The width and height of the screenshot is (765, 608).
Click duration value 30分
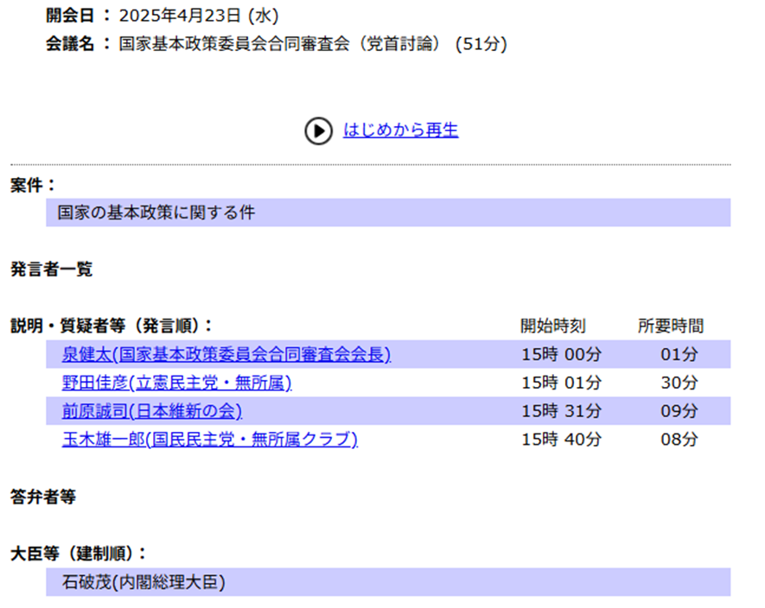pos(679,383)
